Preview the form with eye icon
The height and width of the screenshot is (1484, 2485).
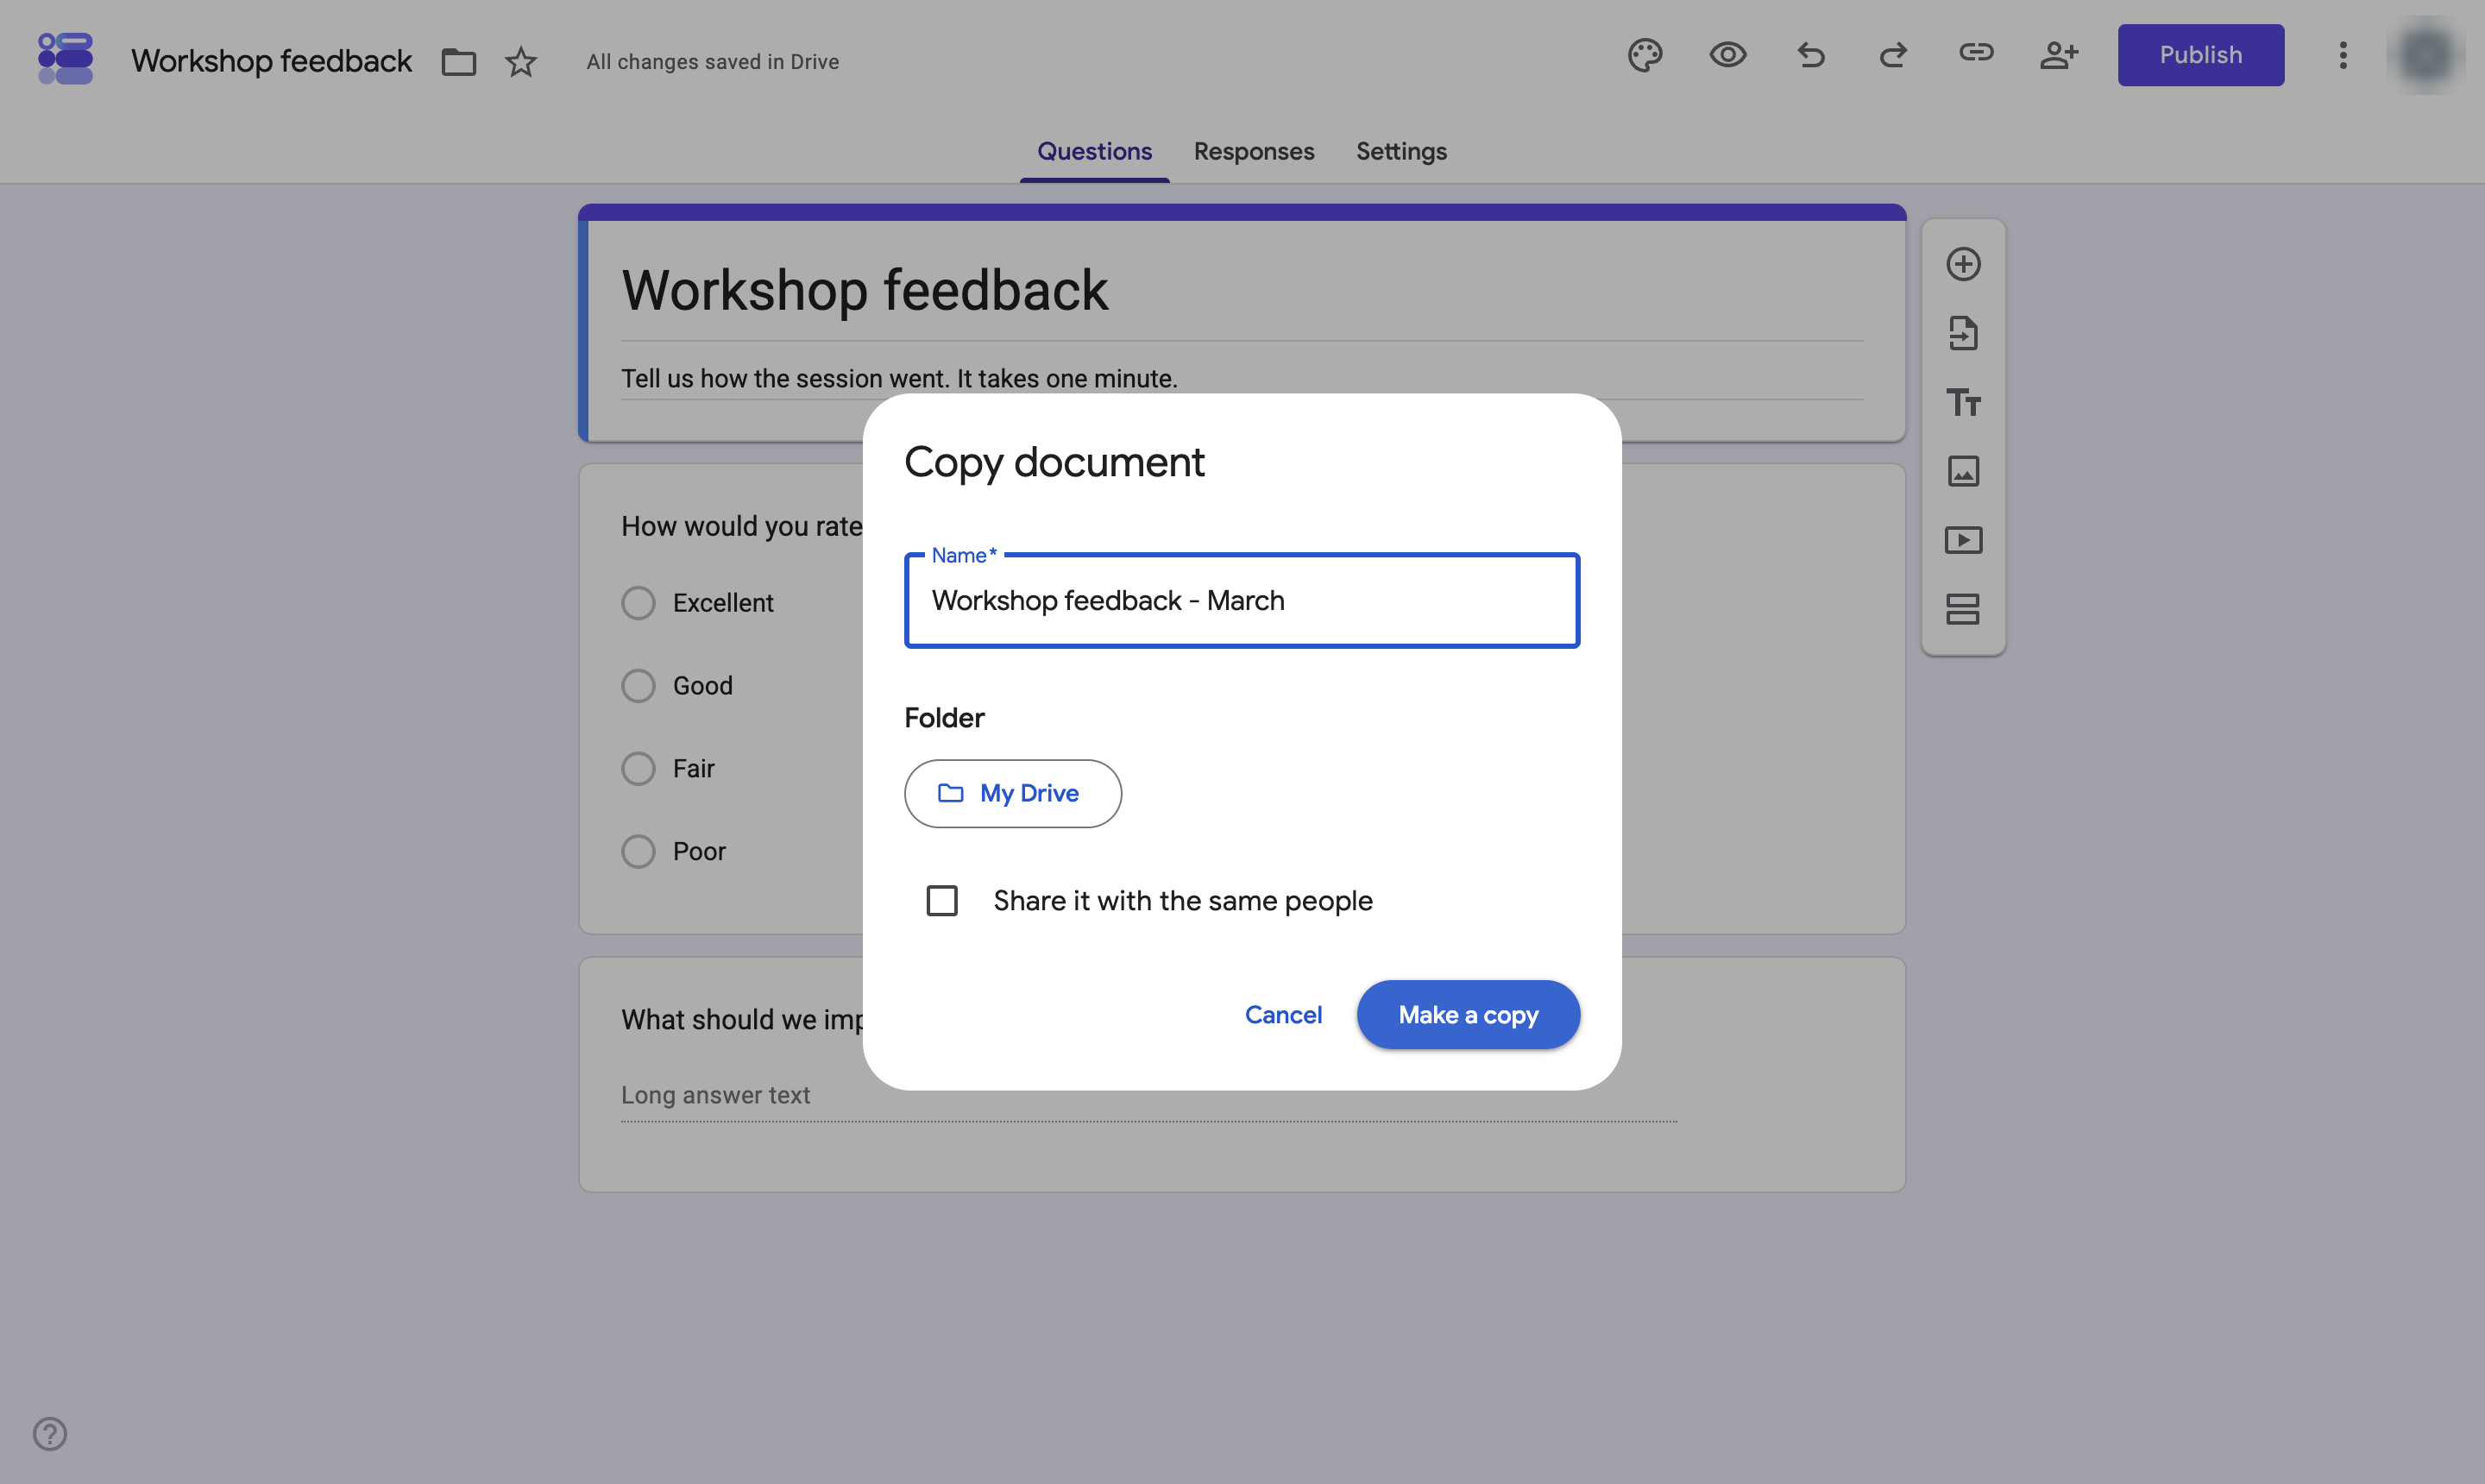pyautogui.click(x=1728, y=55)
